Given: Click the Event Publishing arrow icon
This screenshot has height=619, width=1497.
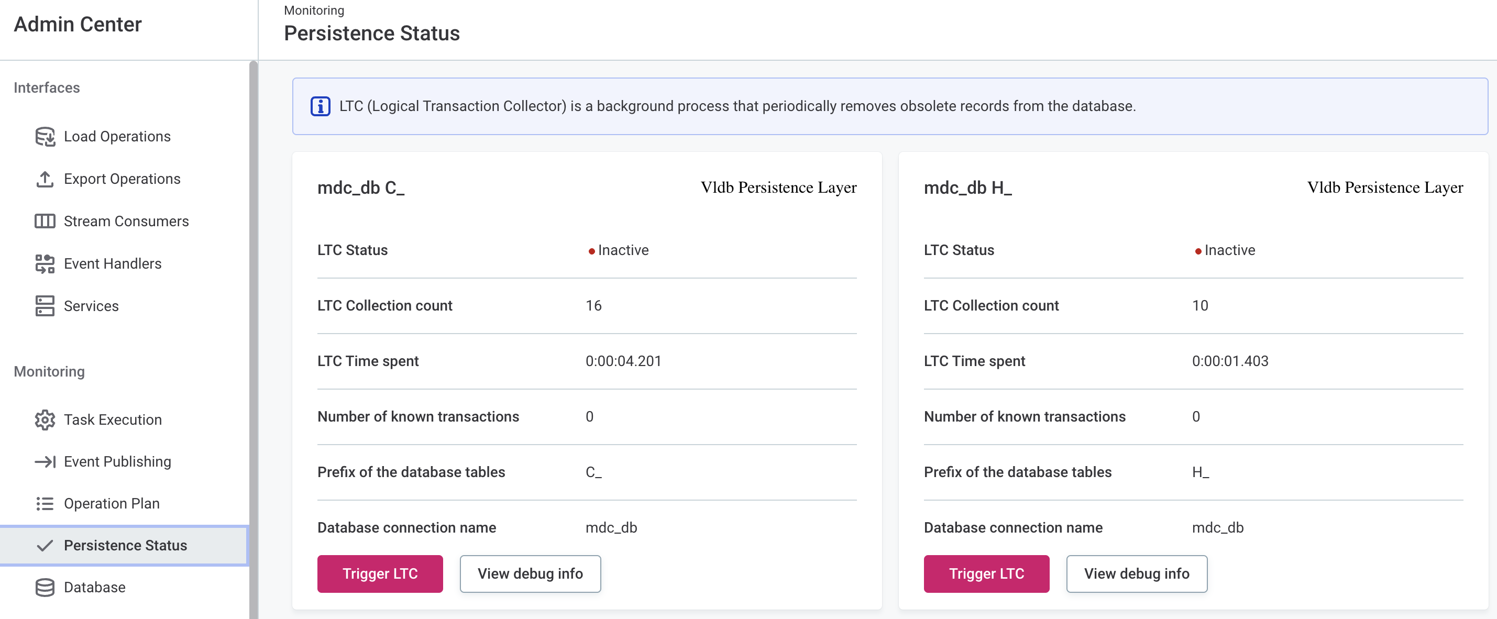Looking at the screenshot, I should tap(45, 461).
